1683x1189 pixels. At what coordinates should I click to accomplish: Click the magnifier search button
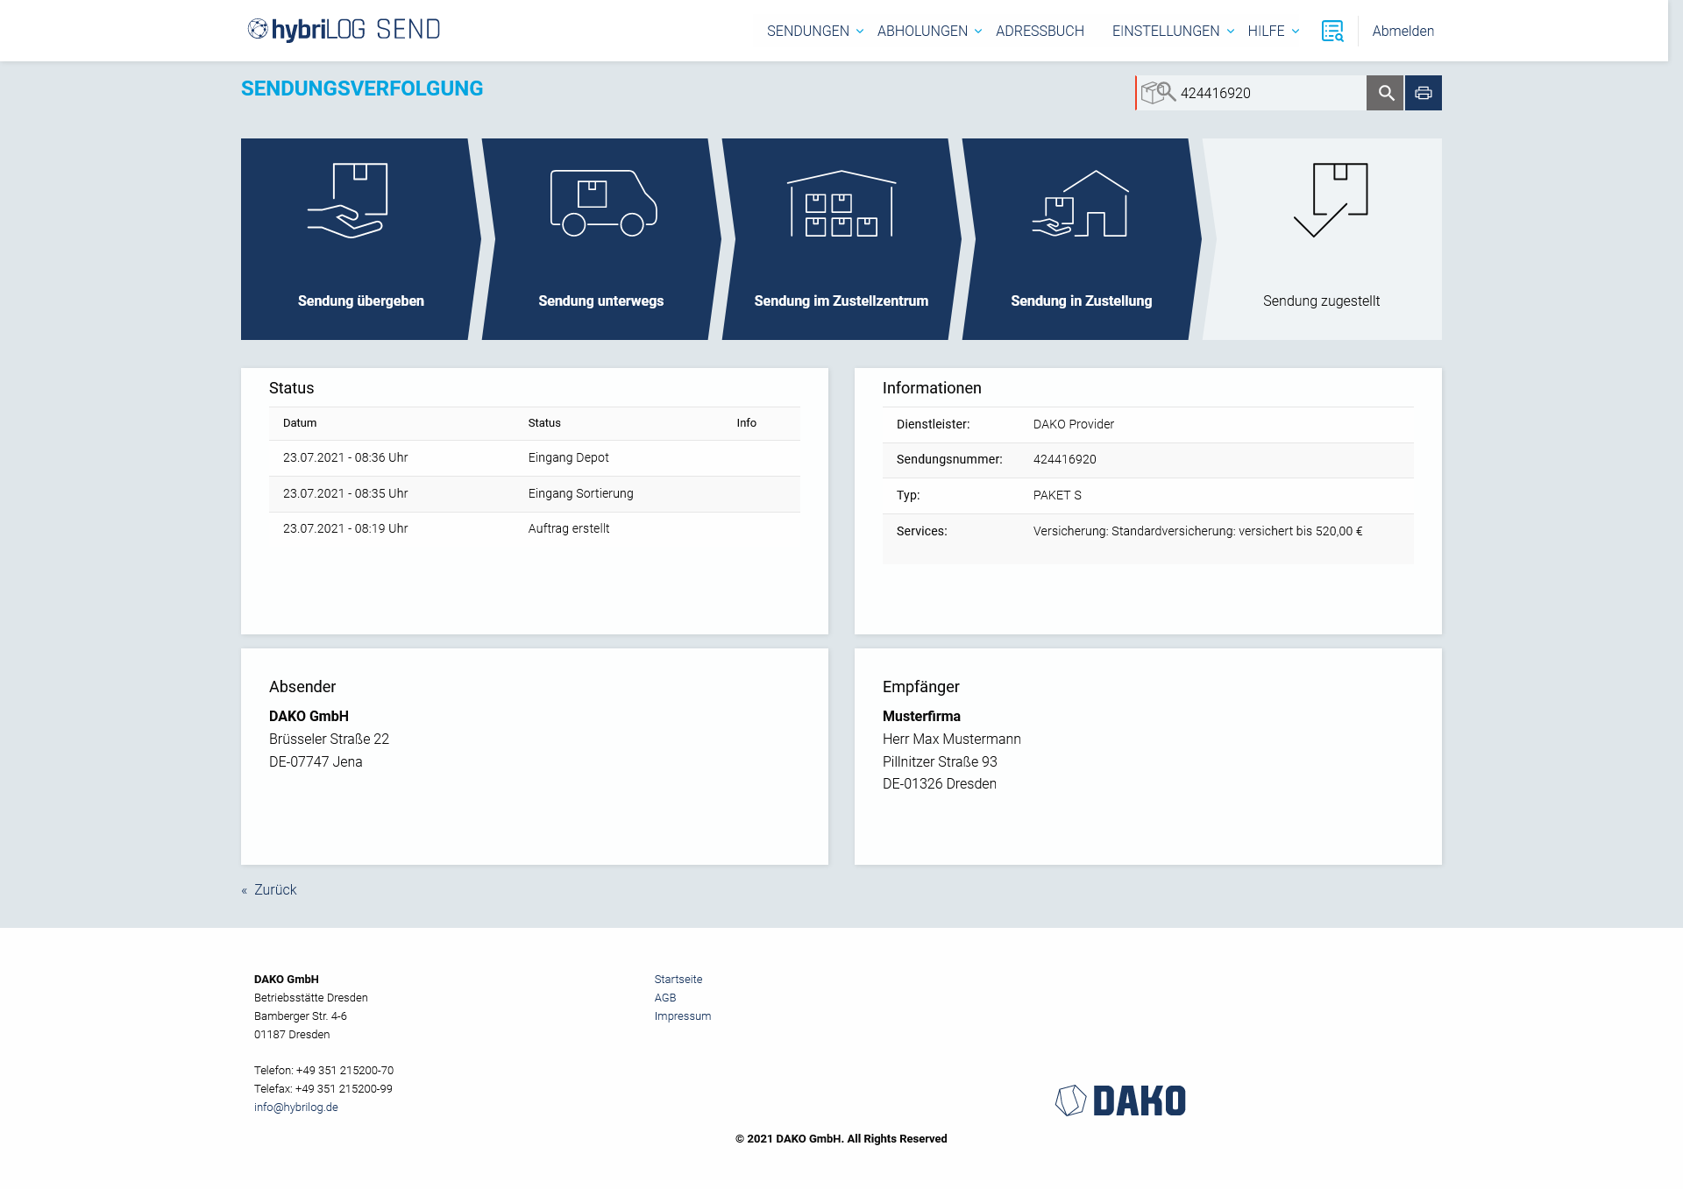click(1385, 93)
